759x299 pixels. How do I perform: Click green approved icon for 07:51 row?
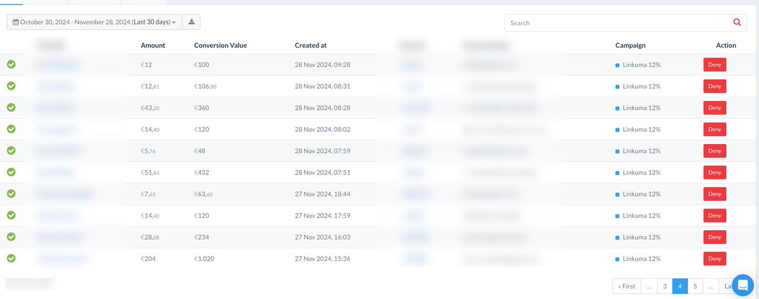(11, 172)
